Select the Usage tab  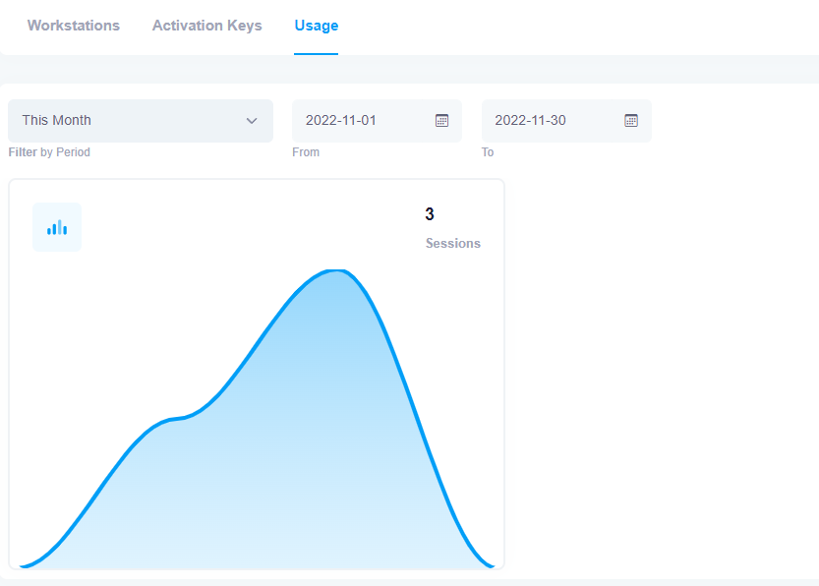[316, 26]
